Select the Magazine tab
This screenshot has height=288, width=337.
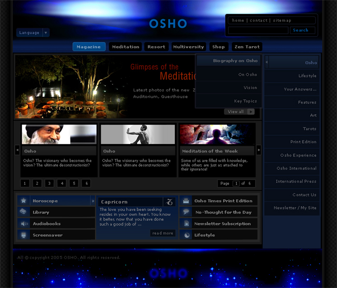click(x=89, y=47)
